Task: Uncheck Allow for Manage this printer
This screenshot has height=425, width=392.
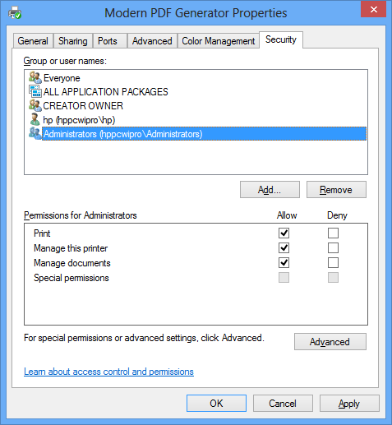Action: click(284, 247)
